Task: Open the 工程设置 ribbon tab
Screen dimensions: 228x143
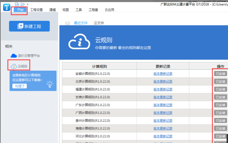Action: pyautogui.click(x=36, y=10)
